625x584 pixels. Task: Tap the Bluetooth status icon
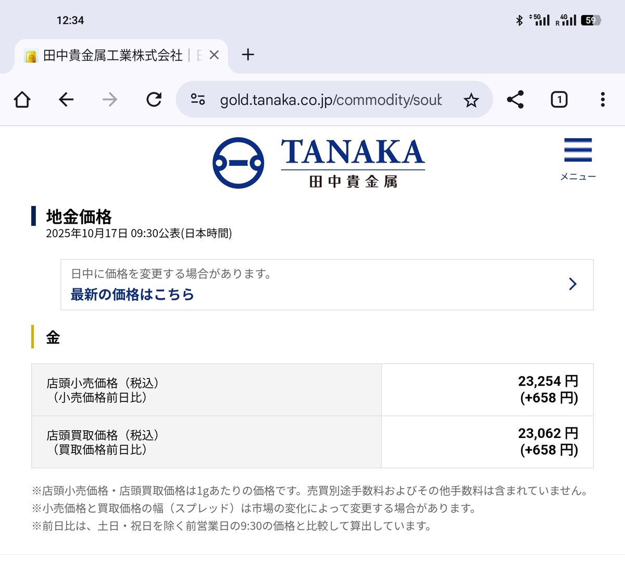point(518,20)
